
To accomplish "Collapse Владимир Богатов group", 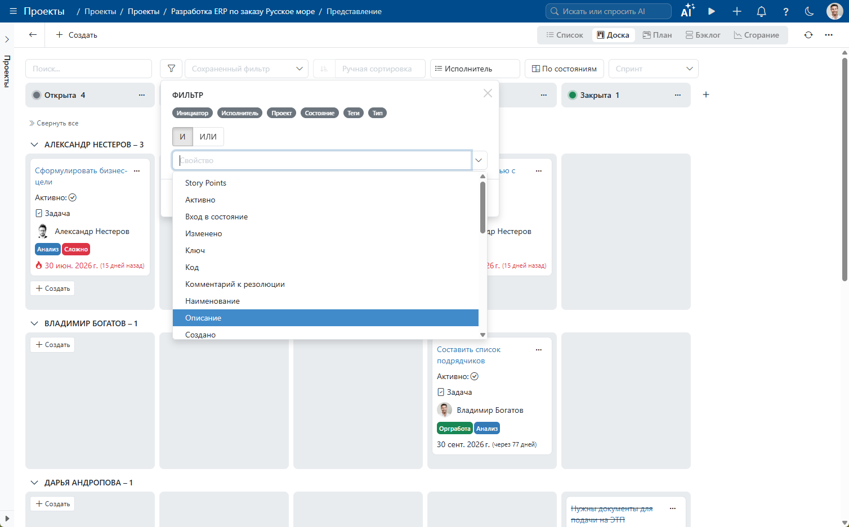I will click(34, 323).
